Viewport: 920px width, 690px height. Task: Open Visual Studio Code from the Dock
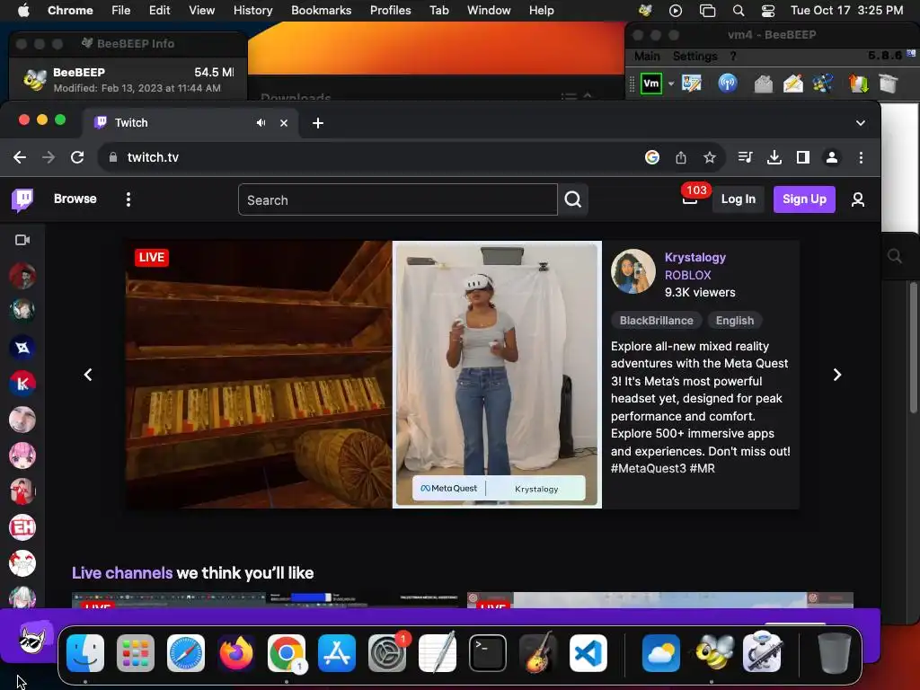point(588,652)
